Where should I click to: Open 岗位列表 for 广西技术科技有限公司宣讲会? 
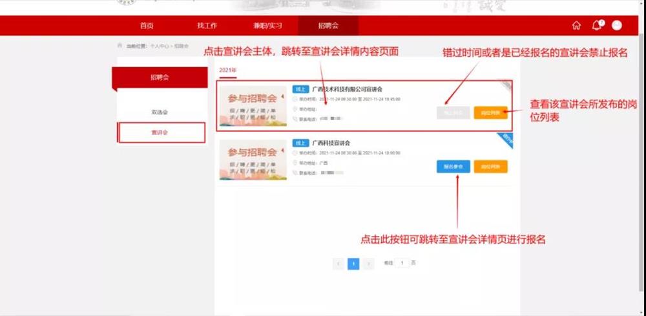click(490, 112)
